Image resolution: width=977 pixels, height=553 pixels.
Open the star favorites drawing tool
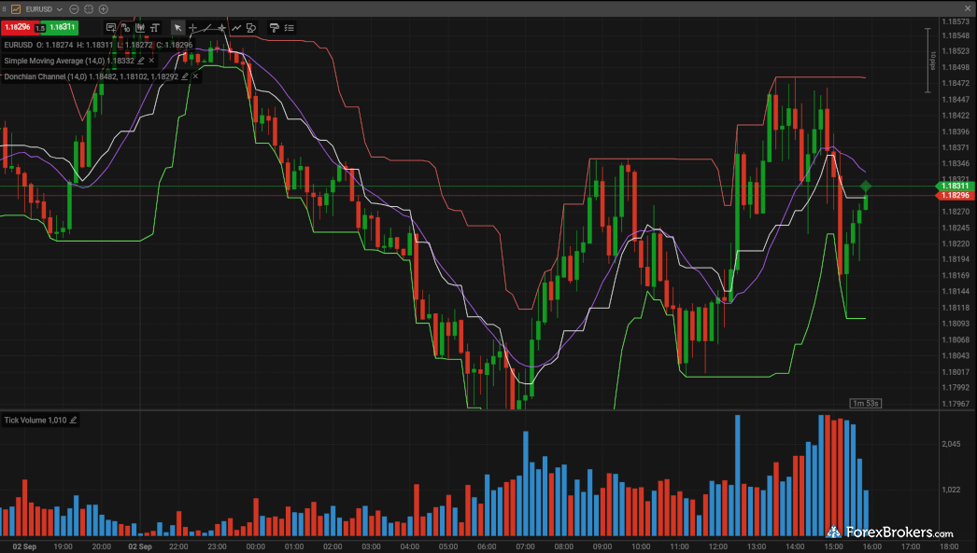(221, 28)
